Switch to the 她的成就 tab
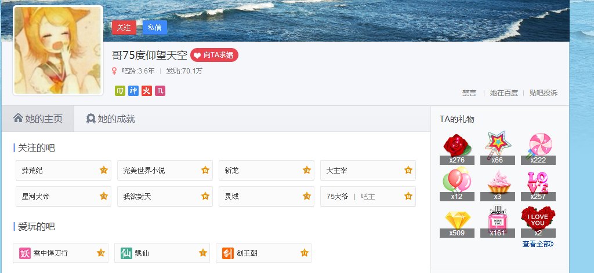The height and width of the screenshot is (273, 594). click(111, 119)
